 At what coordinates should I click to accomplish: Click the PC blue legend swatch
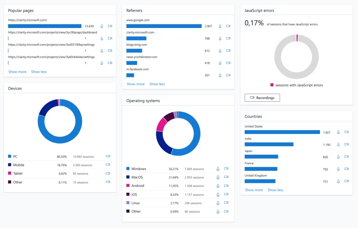[x=10, y=156]
